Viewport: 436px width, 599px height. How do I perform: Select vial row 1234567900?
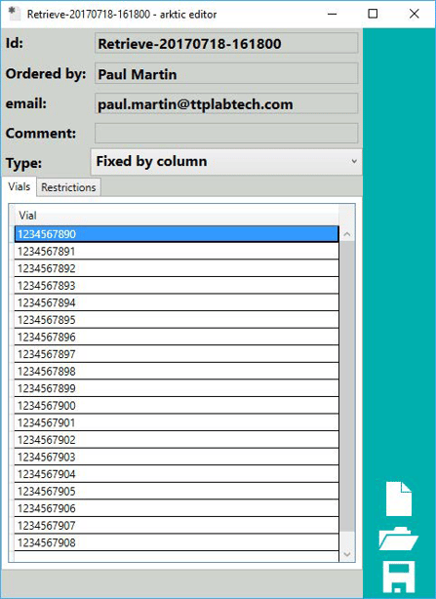177,405
